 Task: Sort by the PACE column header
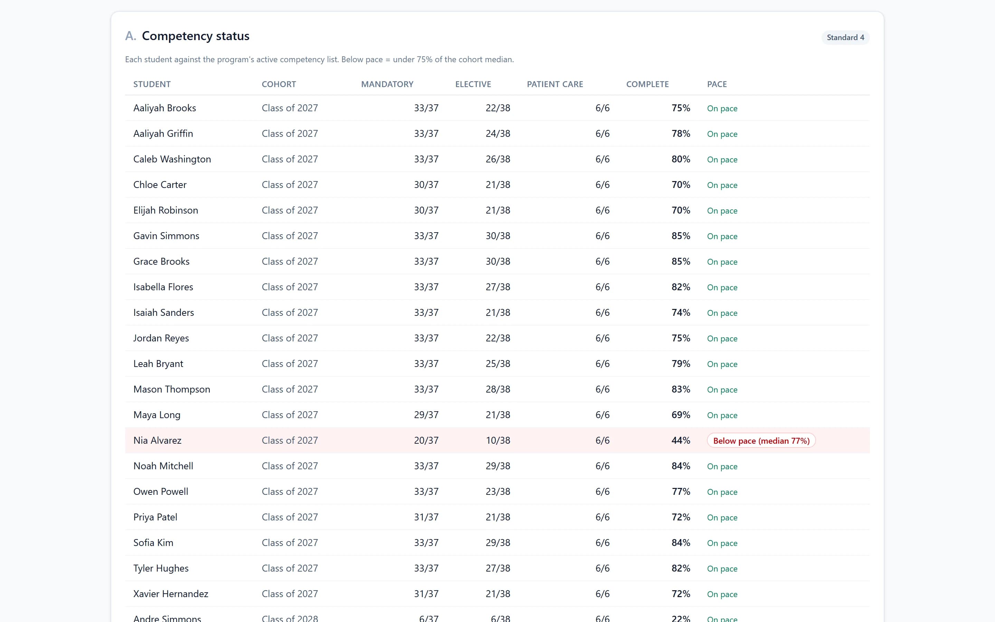[717, 84]
